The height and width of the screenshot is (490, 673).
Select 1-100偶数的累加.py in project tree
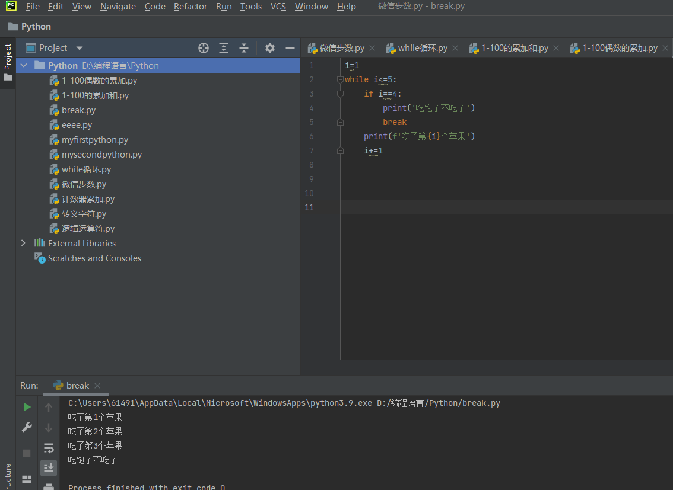(x=94, y=81)
